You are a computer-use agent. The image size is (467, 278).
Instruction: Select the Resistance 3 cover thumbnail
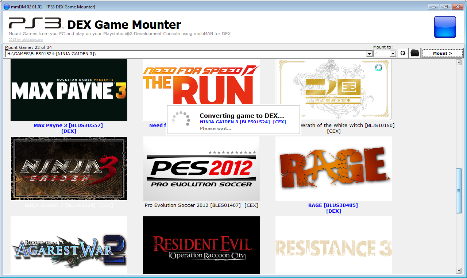(334, 245)
